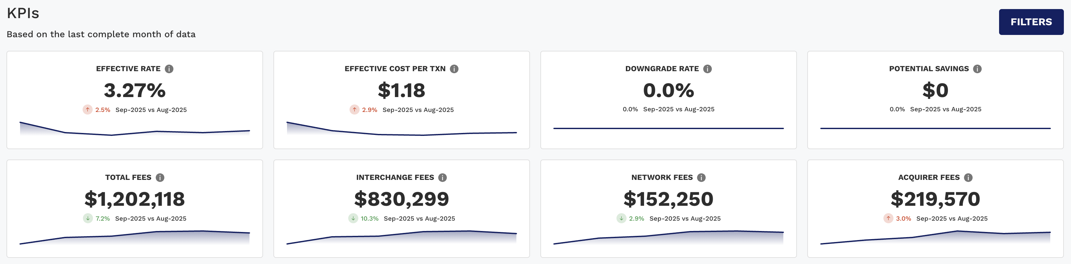Click the red up arrow under Effective Rate
1071x264 pixels.
click(x=87, y=110)
